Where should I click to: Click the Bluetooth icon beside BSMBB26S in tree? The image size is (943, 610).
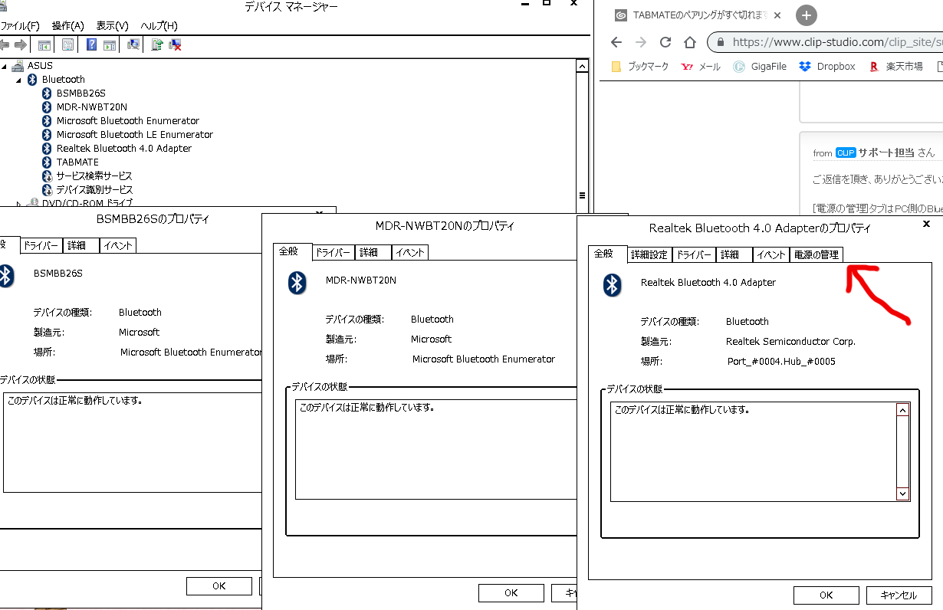[x=48, y=93]
